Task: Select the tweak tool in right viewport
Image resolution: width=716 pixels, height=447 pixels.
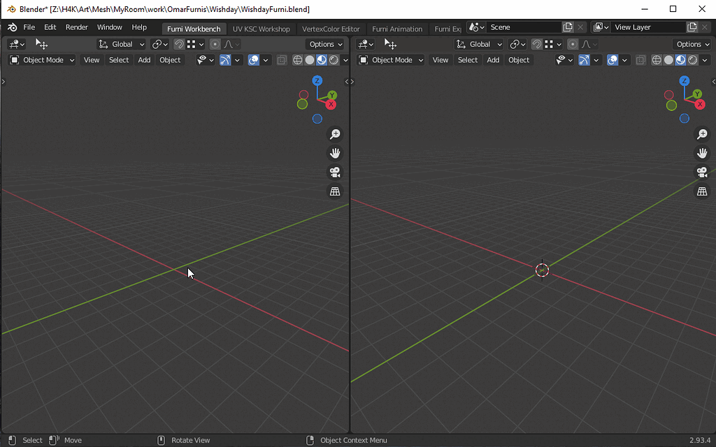Action: [390, 44]
